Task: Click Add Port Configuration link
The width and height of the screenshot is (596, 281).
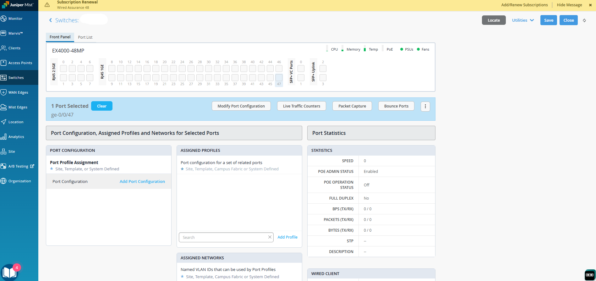Action: pos(142,181)
